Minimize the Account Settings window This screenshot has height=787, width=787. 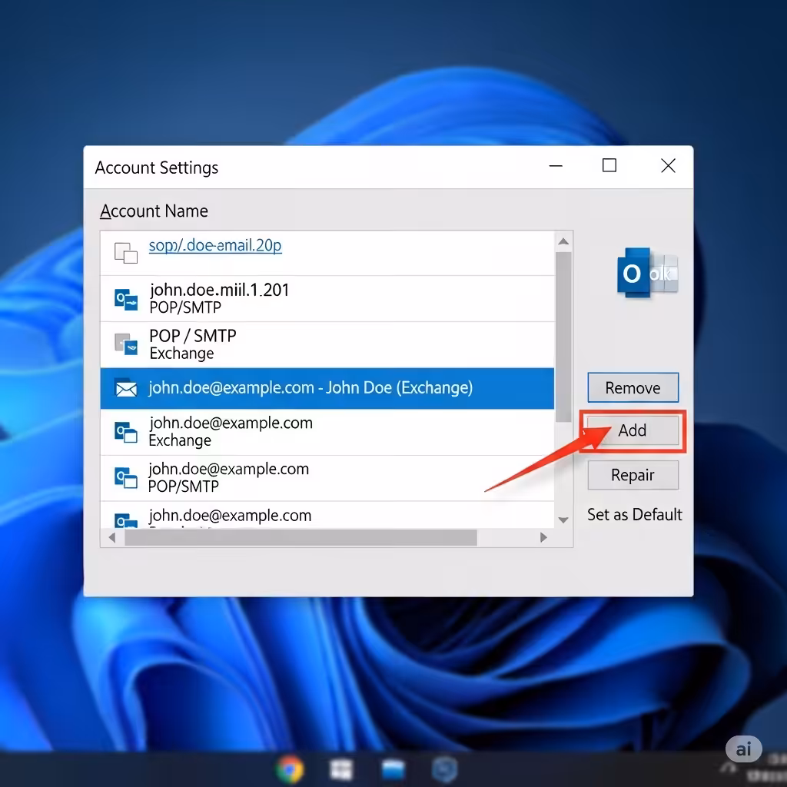[556, 166]
